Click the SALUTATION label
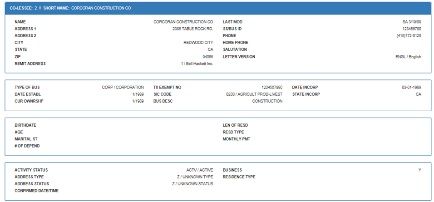The height and width of the screenshot is (202, 434). click(x=235, y=49)
